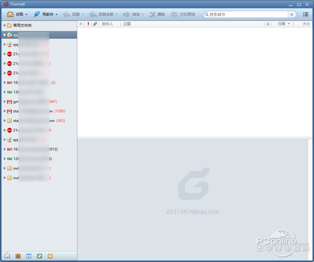The width and height of the screenshot is (314, 262).
Task: Open the dropdown arrow beside 转发
Action: (143, 15)
